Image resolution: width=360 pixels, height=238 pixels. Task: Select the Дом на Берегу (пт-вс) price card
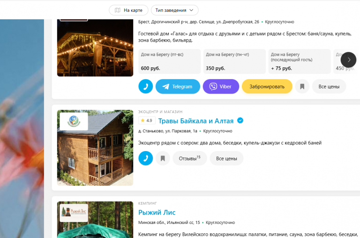point(169,61)
